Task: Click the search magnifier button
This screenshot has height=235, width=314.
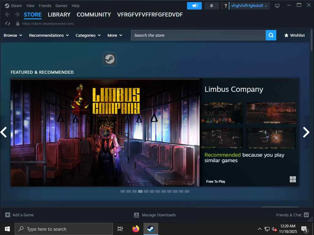Action: click(271, 35)
